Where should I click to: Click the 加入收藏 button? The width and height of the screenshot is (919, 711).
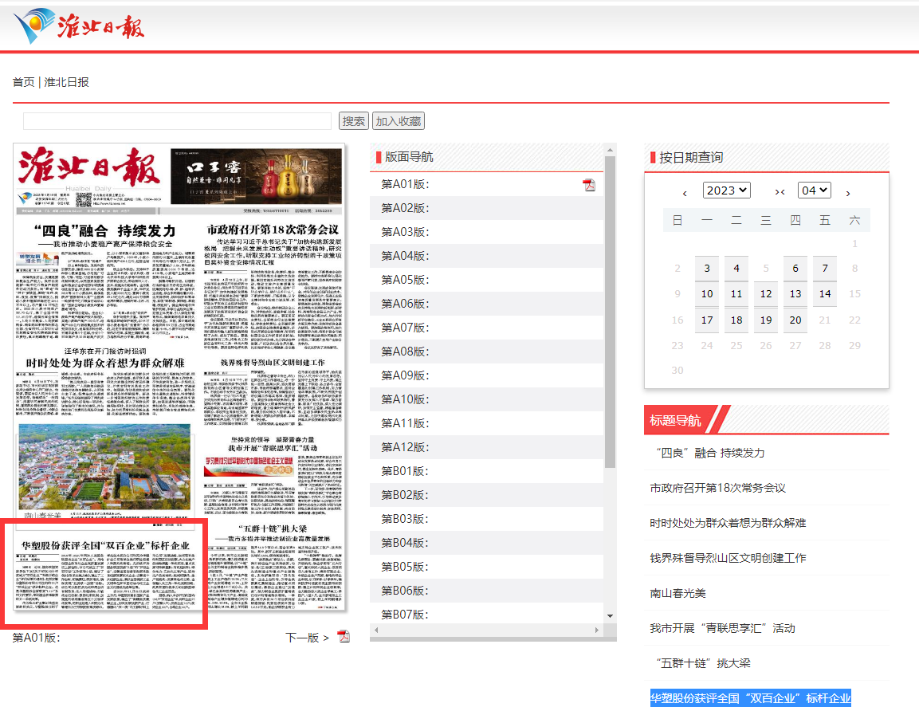[399, 121]
